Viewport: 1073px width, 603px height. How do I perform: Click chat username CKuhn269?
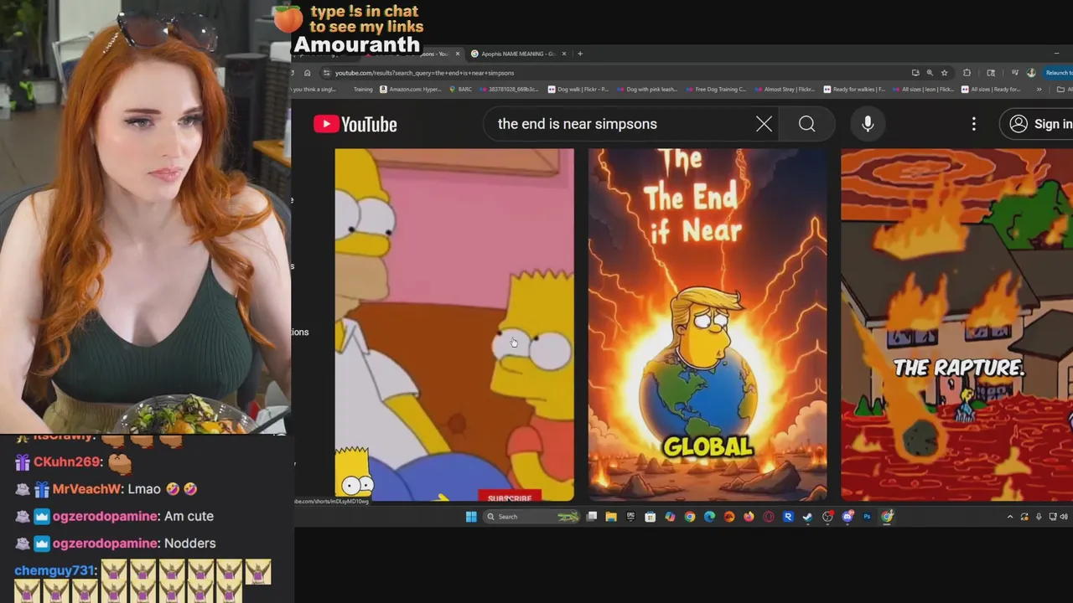point(67,461)
